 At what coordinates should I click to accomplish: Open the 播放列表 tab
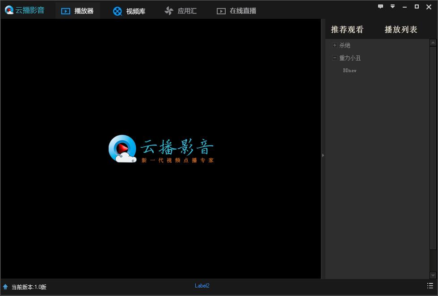click(x=401, y=30)
